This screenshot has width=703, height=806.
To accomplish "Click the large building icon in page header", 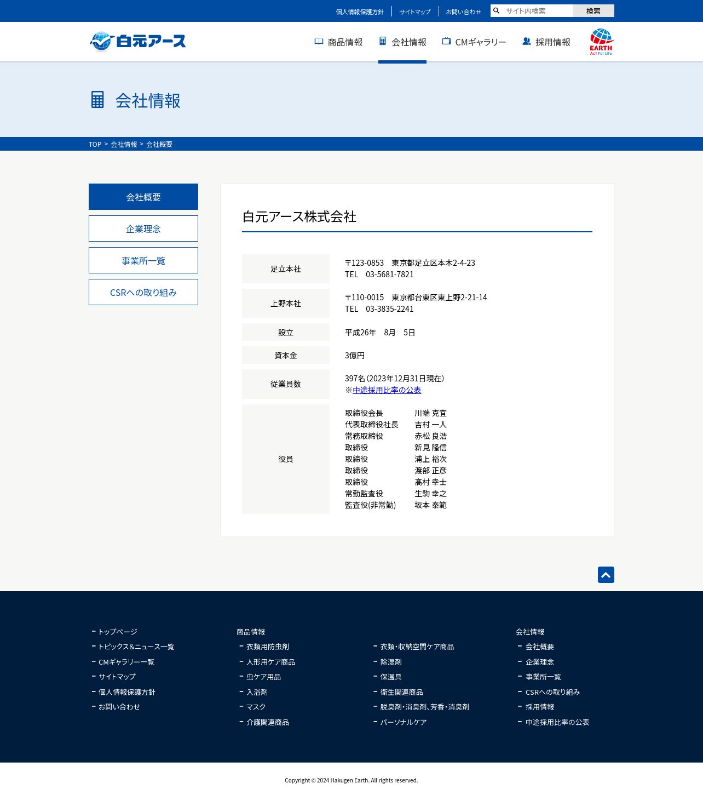I will point(97,100).
